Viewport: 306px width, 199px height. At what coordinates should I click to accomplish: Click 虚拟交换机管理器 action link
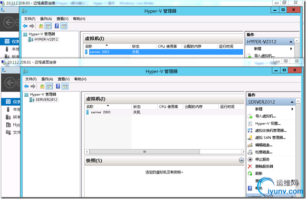click(x=271, y=130)
